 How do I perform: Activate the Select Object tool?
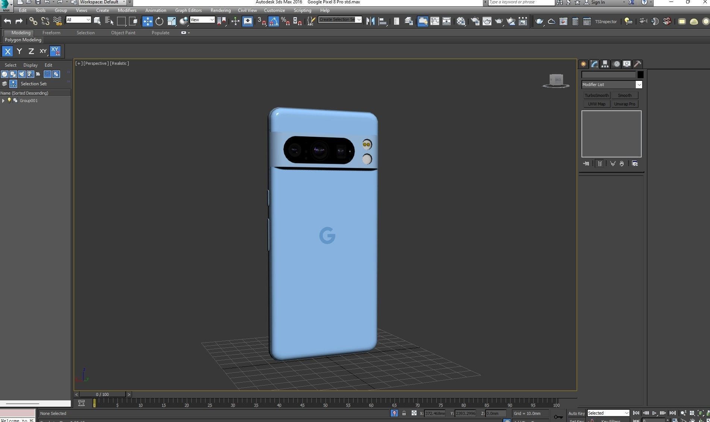[x=97, y=21]
